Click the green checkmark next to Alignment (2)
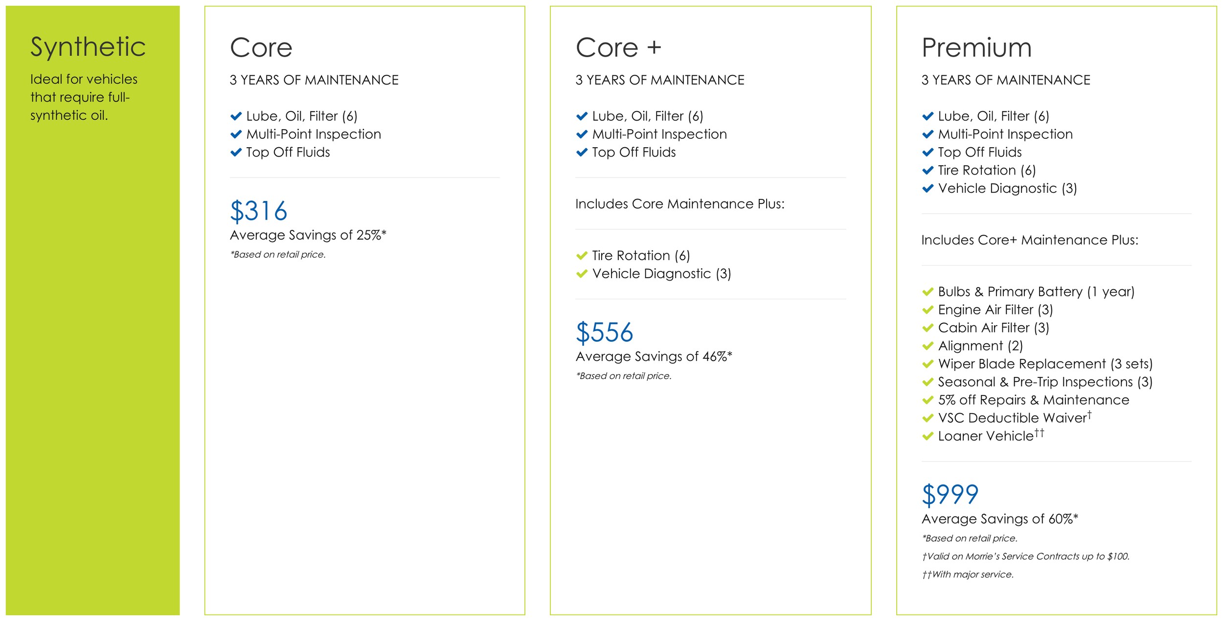The height and width of the screenshot is (621, 1223). (x=928, y=346)
